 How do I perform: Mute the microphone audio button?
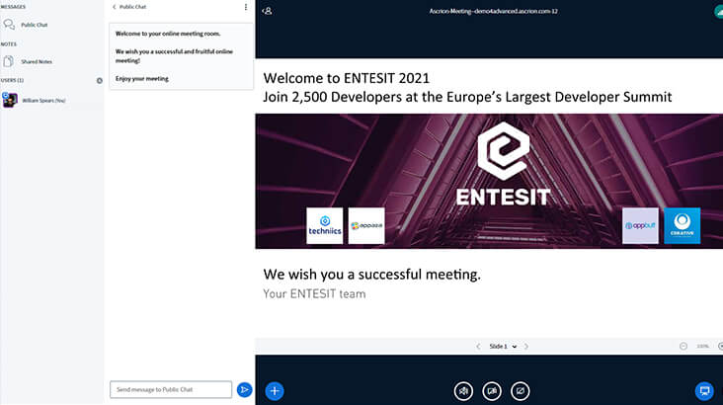click(x=463, y=390)
